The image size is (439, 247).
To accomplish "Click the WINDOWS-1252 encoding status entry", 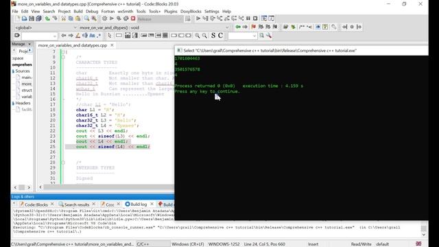I will tap(224, 244).
